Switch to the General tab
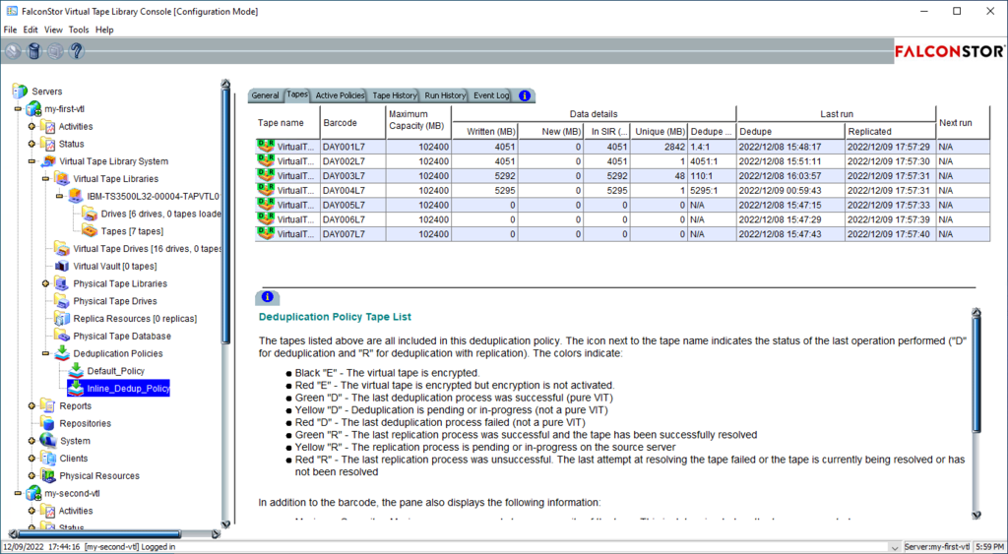Viewport: 1008px width, 554px height. pyautogui.click(x=265, y=95)
